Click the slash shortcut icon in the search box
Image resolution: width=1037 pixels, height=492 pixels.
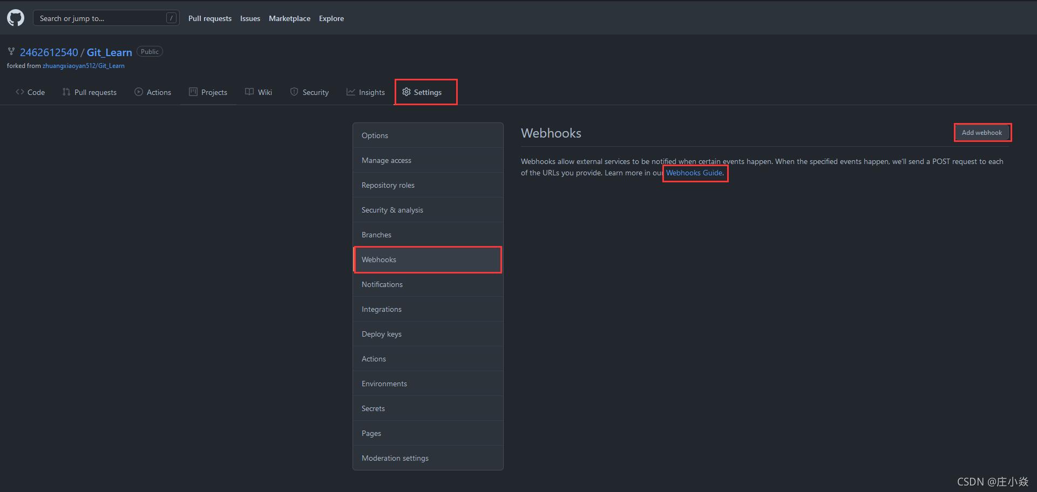click(x=171, y=18)
